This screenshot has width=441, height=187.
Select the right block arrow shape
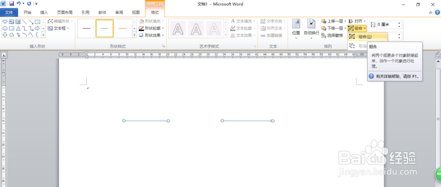37,28
